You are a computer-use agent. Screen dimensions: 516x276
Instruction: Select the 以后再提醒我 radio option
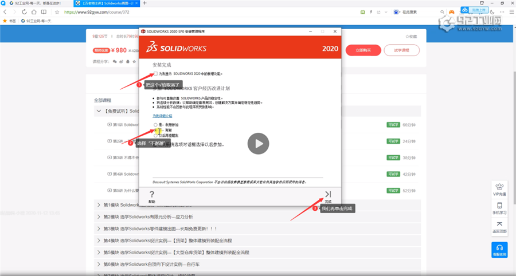[x=155, y=135]
